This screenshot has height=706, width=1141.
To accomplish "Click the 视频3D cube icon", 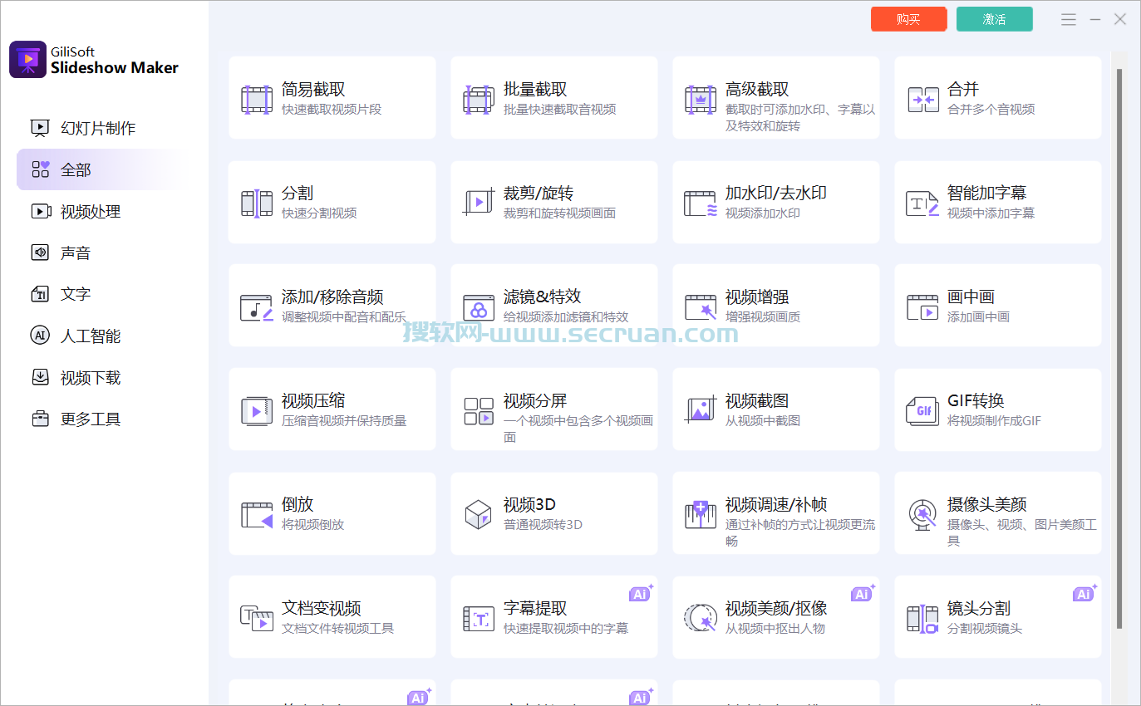I will (478, 515).
